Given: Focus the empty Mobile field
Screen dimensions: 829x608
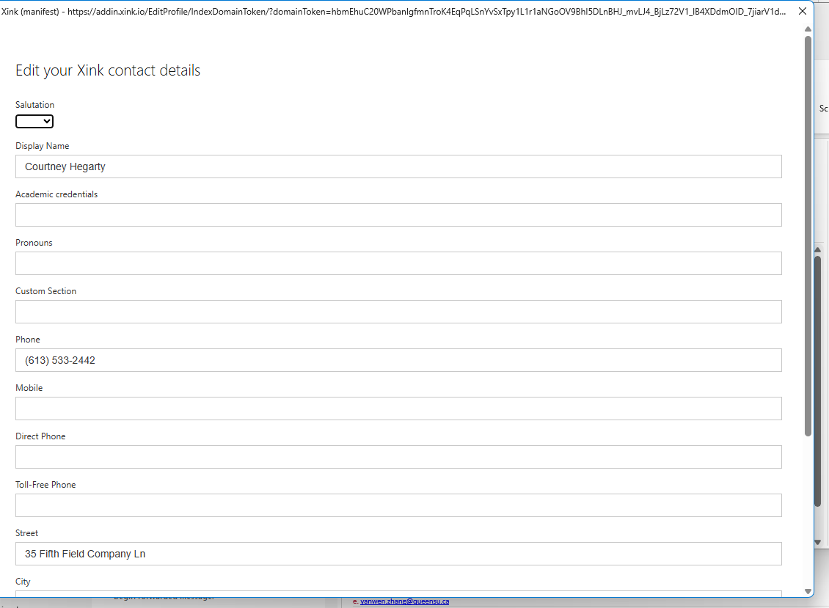Looking at the screenshot, I should [x=398, y=409].
